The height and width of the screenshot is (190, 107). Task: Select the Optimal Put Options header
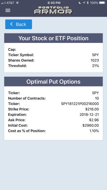pos(53,82)
